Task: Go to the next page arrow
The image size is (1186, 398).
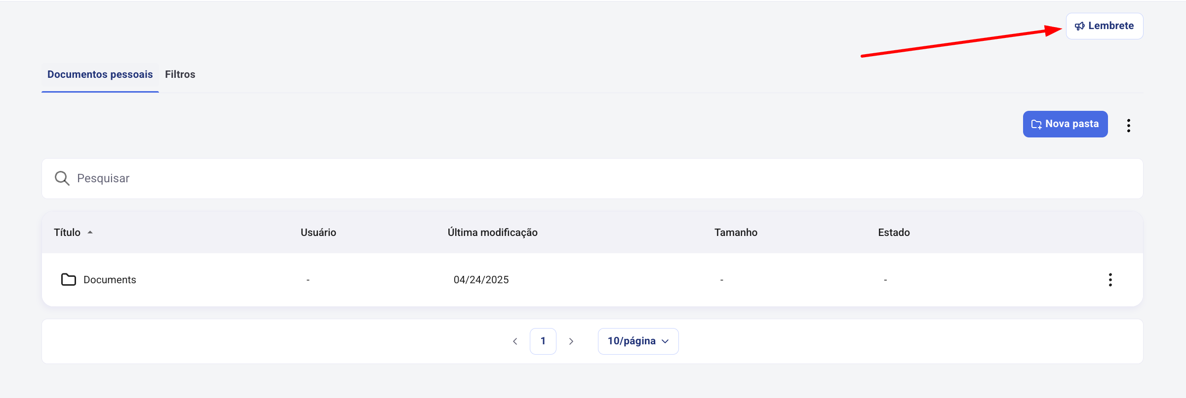Action: click(x=571, y=341)
